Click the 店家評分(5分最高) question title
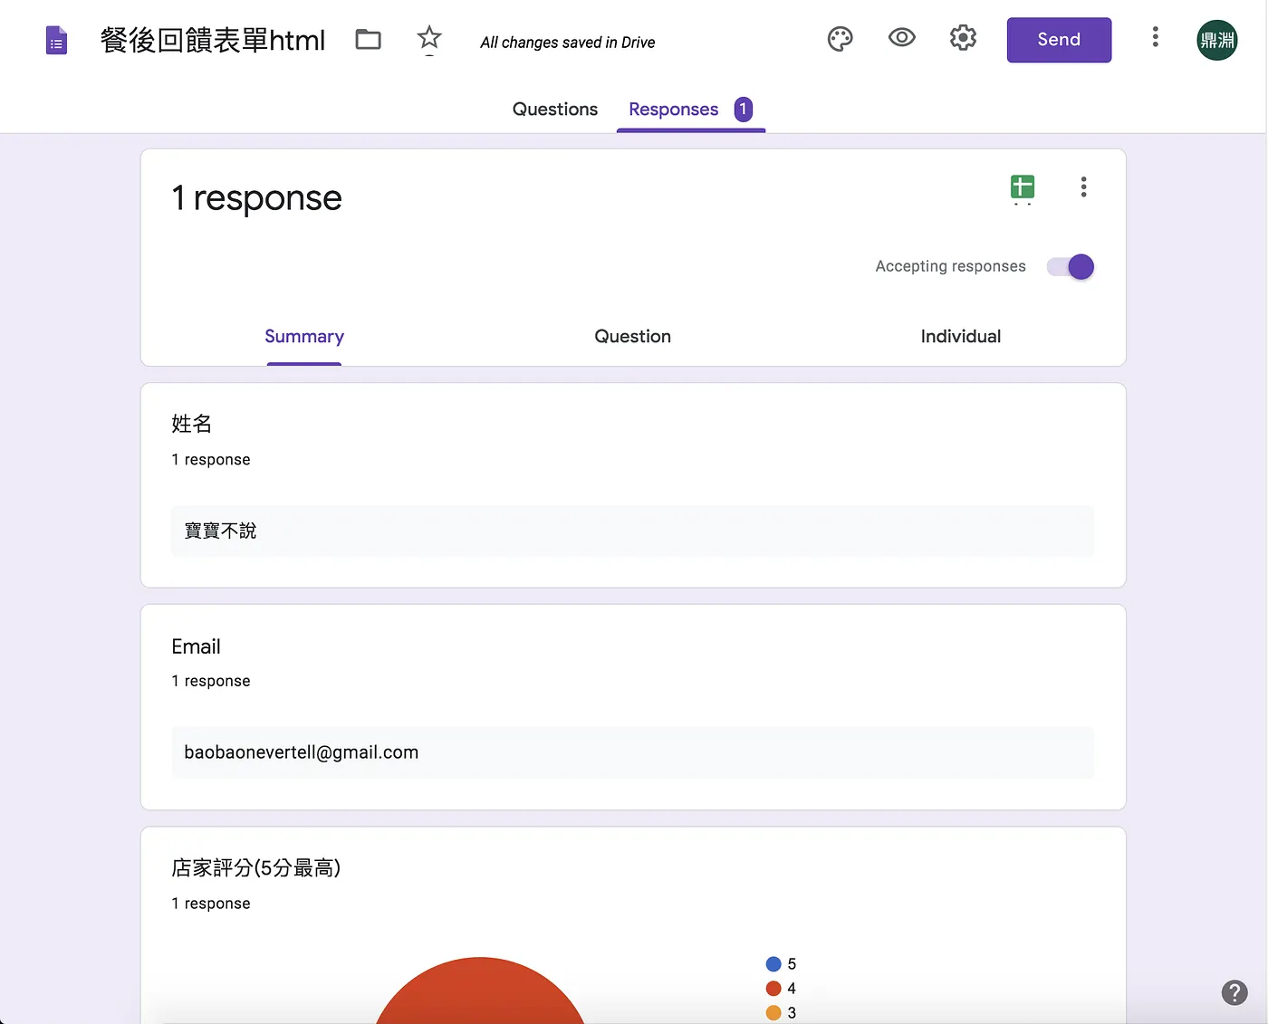The width and height of the screenshot is (1268, 1024). coord(256,868)
